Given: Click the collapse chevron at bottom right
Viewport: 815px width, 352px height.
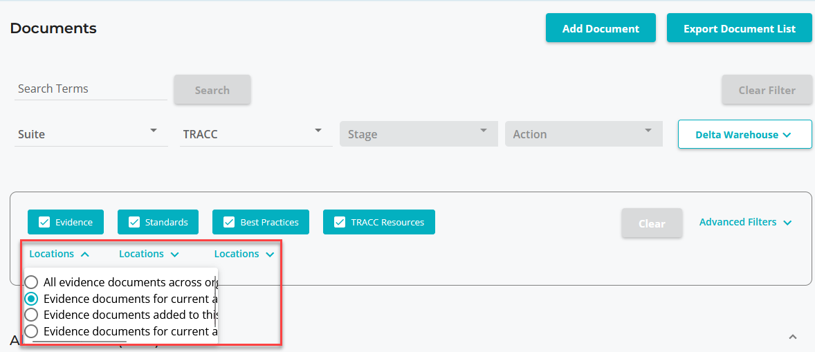Looking at the screenshot, I should pyautogui.click(x=793, y=337).
